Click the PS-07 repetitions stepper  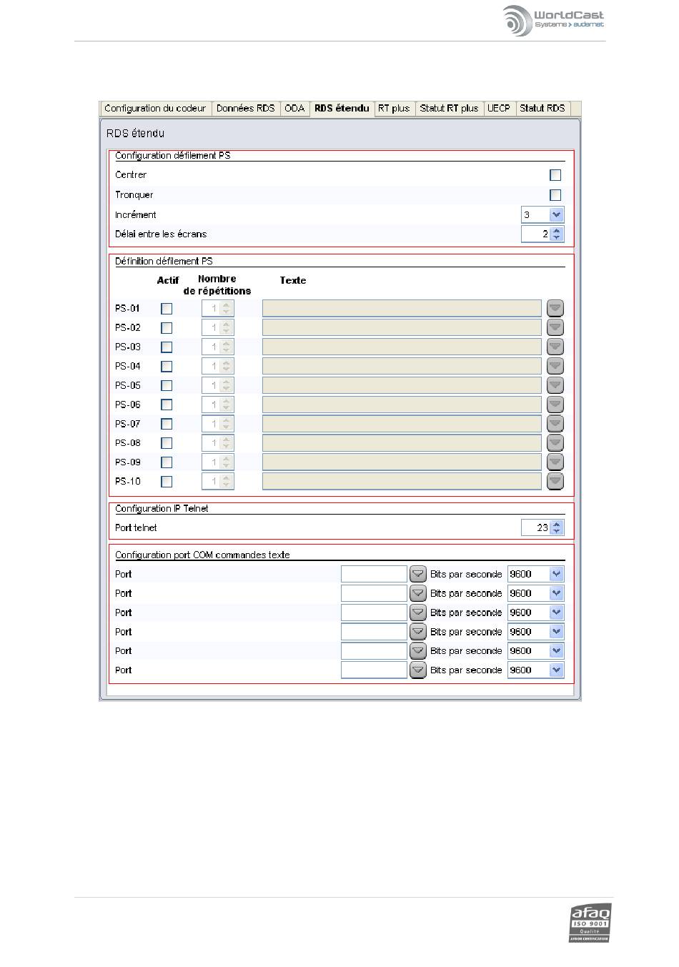click(x=218, y=424)
